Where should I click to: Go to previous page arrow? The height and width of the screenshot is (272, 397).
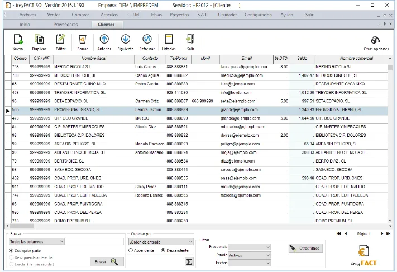click(346, 233)
